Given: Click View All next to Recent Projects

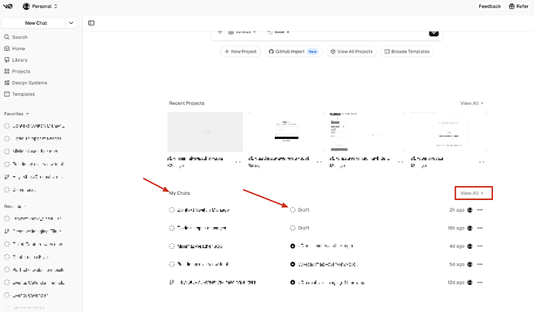Looking at the screenshot, I should tap(471, 103).
